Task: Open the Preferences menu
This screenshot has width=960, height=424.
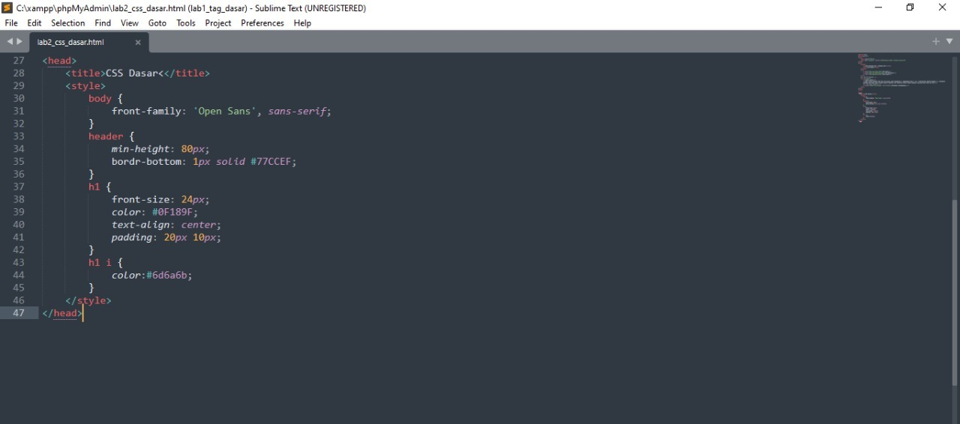Action: coord(262,23)
